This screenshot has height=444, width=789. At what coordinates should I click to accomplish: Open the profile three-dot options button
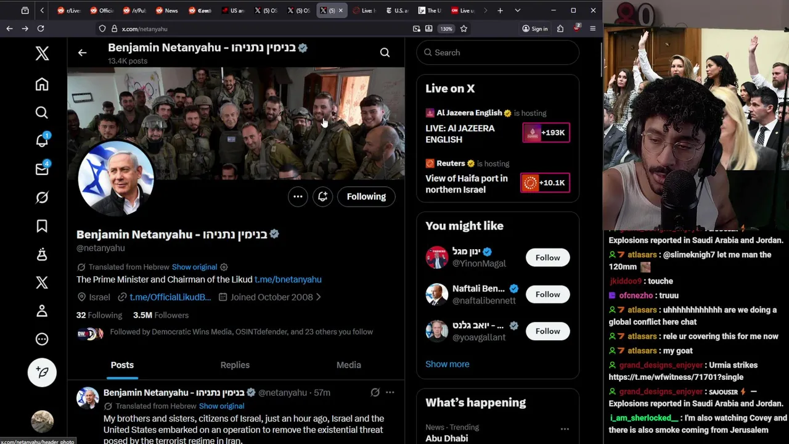pyautogui.click(x=298, y=197)
